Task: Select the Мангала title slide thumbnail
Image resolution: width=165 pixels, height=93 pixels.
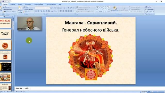Action: [5, 23]
